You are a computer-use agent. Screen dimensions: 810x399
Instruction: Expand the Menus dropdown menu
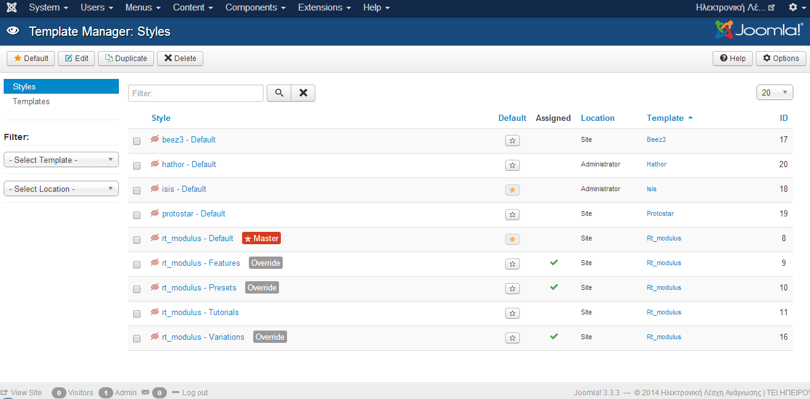[143, 7]
